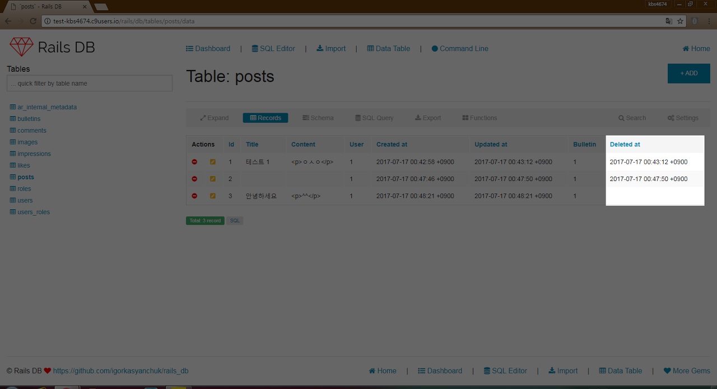Open Import from top navigation
This screenshot has height=389, width=717.
pyautogui.click(x=331, y=49)
